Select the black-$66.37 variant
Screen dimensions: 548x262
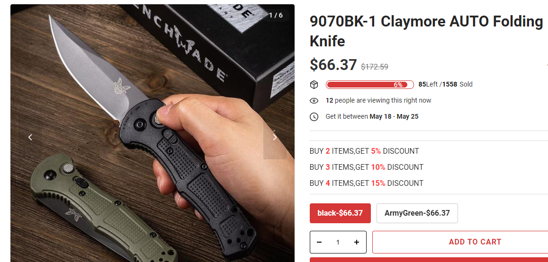point(340,213)
